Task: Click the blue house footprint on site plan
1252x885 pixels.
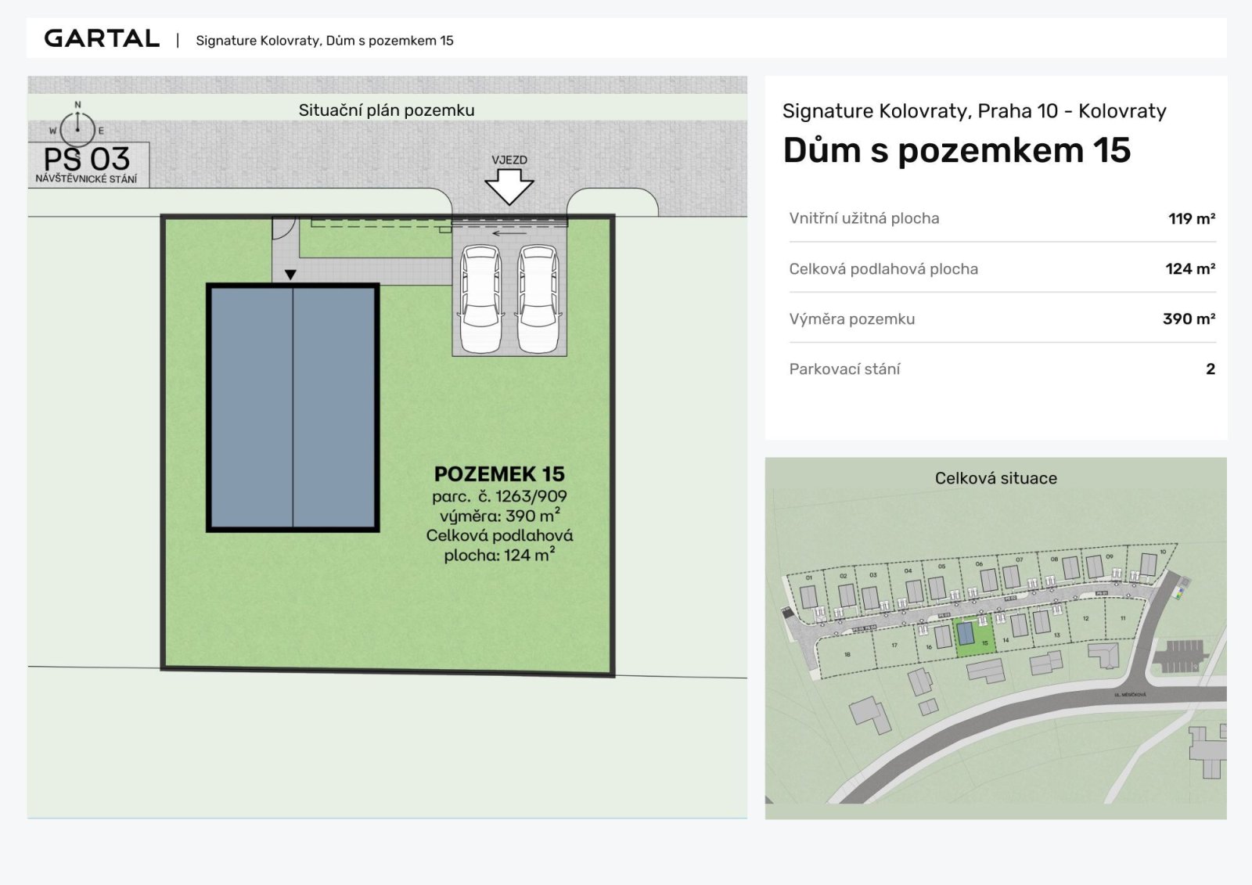Action: click(293, 408)
